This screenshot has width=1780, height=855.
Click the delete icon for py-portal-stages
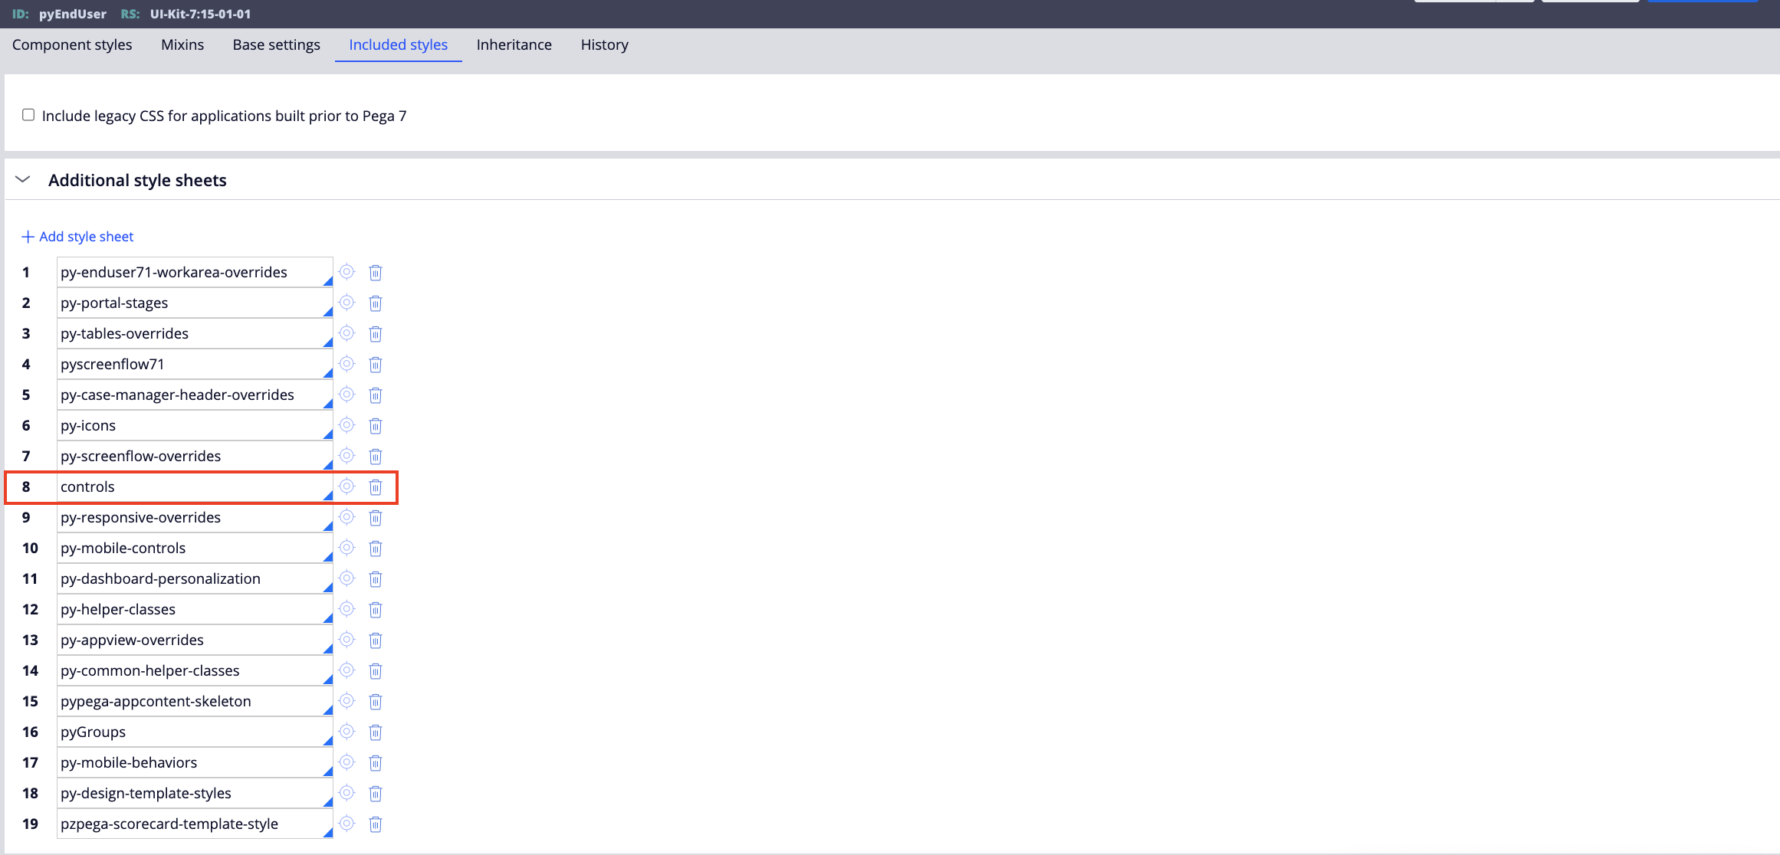coord(376,303)
